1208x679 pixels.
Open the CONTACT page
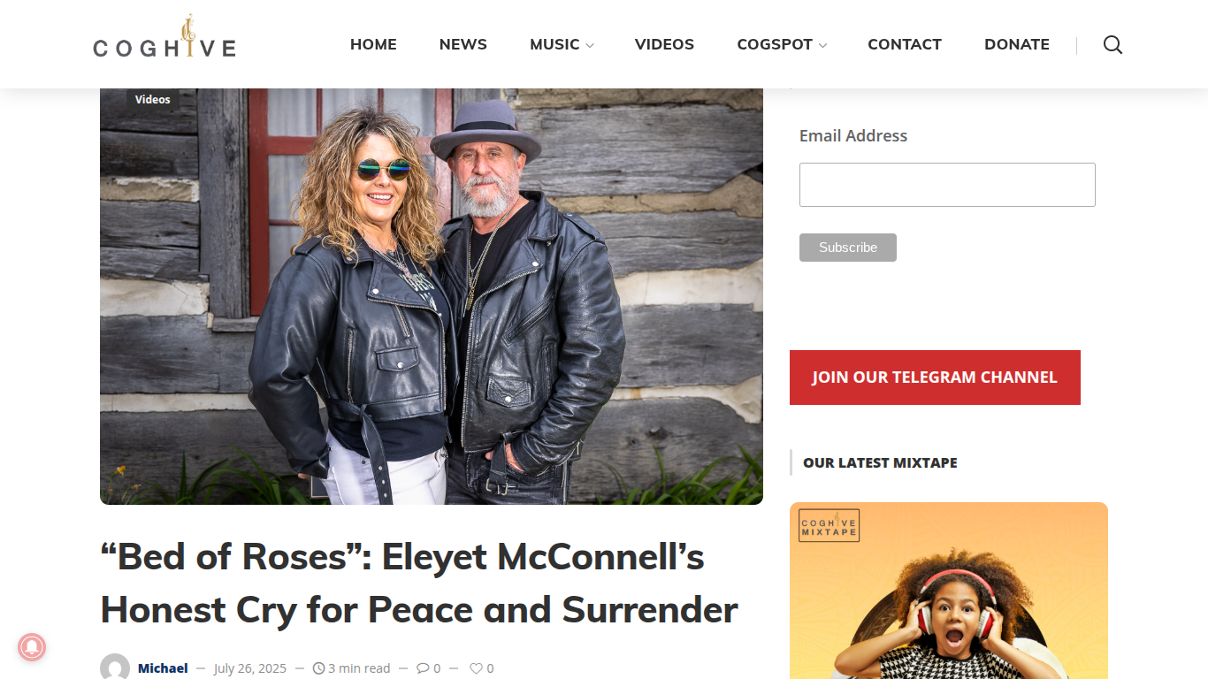point(905,44)
